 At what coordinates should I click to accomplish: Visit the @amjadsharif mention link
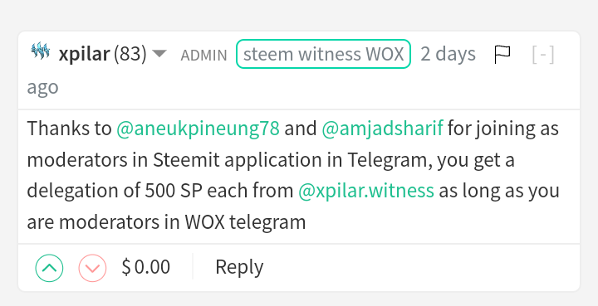383,129
